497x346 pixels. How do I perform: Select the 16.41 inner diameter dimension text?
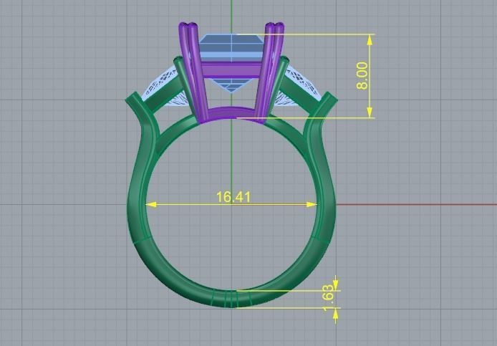click(x=233, y=197)
